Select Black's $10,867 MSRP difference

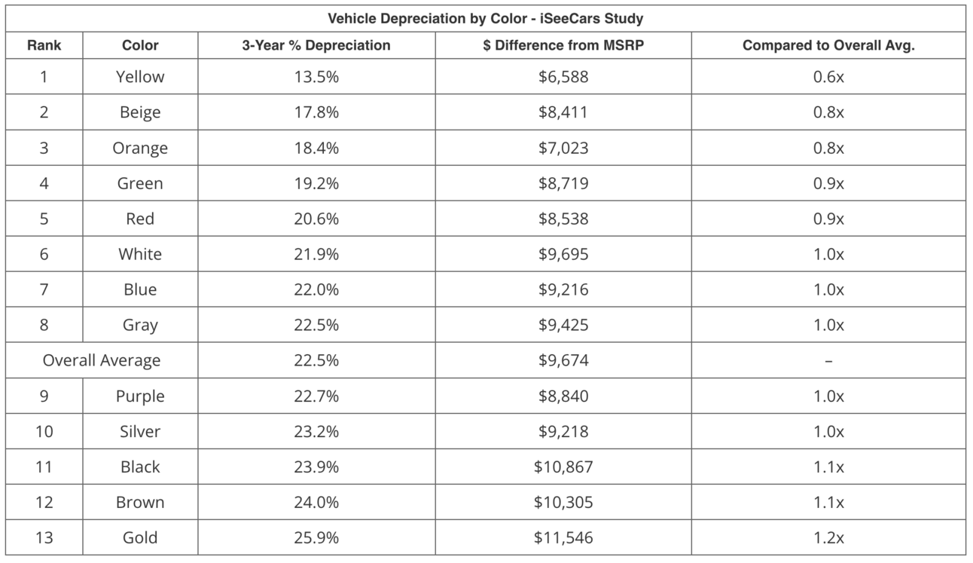click(563, 467)
